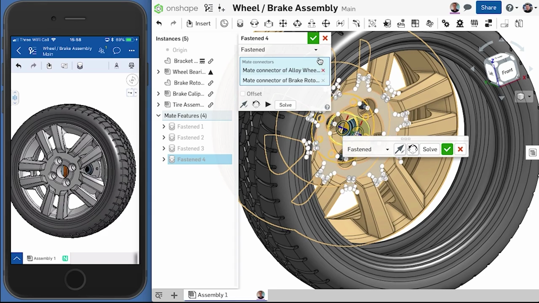Expand the Wheel Bearing instance

pos(158,72)
